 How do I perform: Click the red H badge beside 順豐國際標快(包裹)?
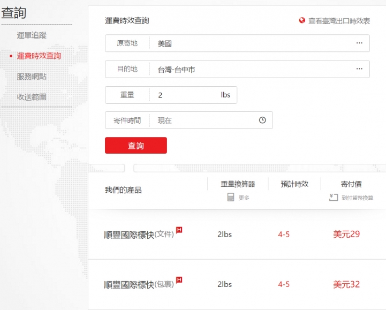[x=179, y=279]
